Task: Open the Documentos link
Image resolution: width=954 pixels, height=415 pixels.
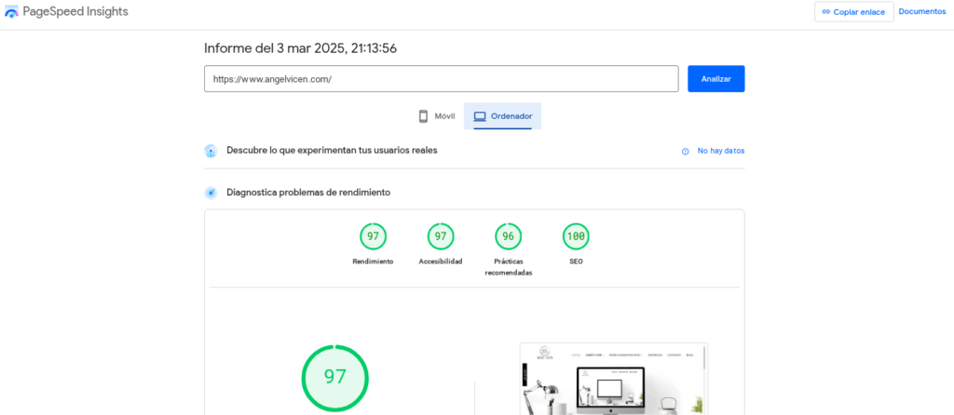Action: (x=921, y=11)
